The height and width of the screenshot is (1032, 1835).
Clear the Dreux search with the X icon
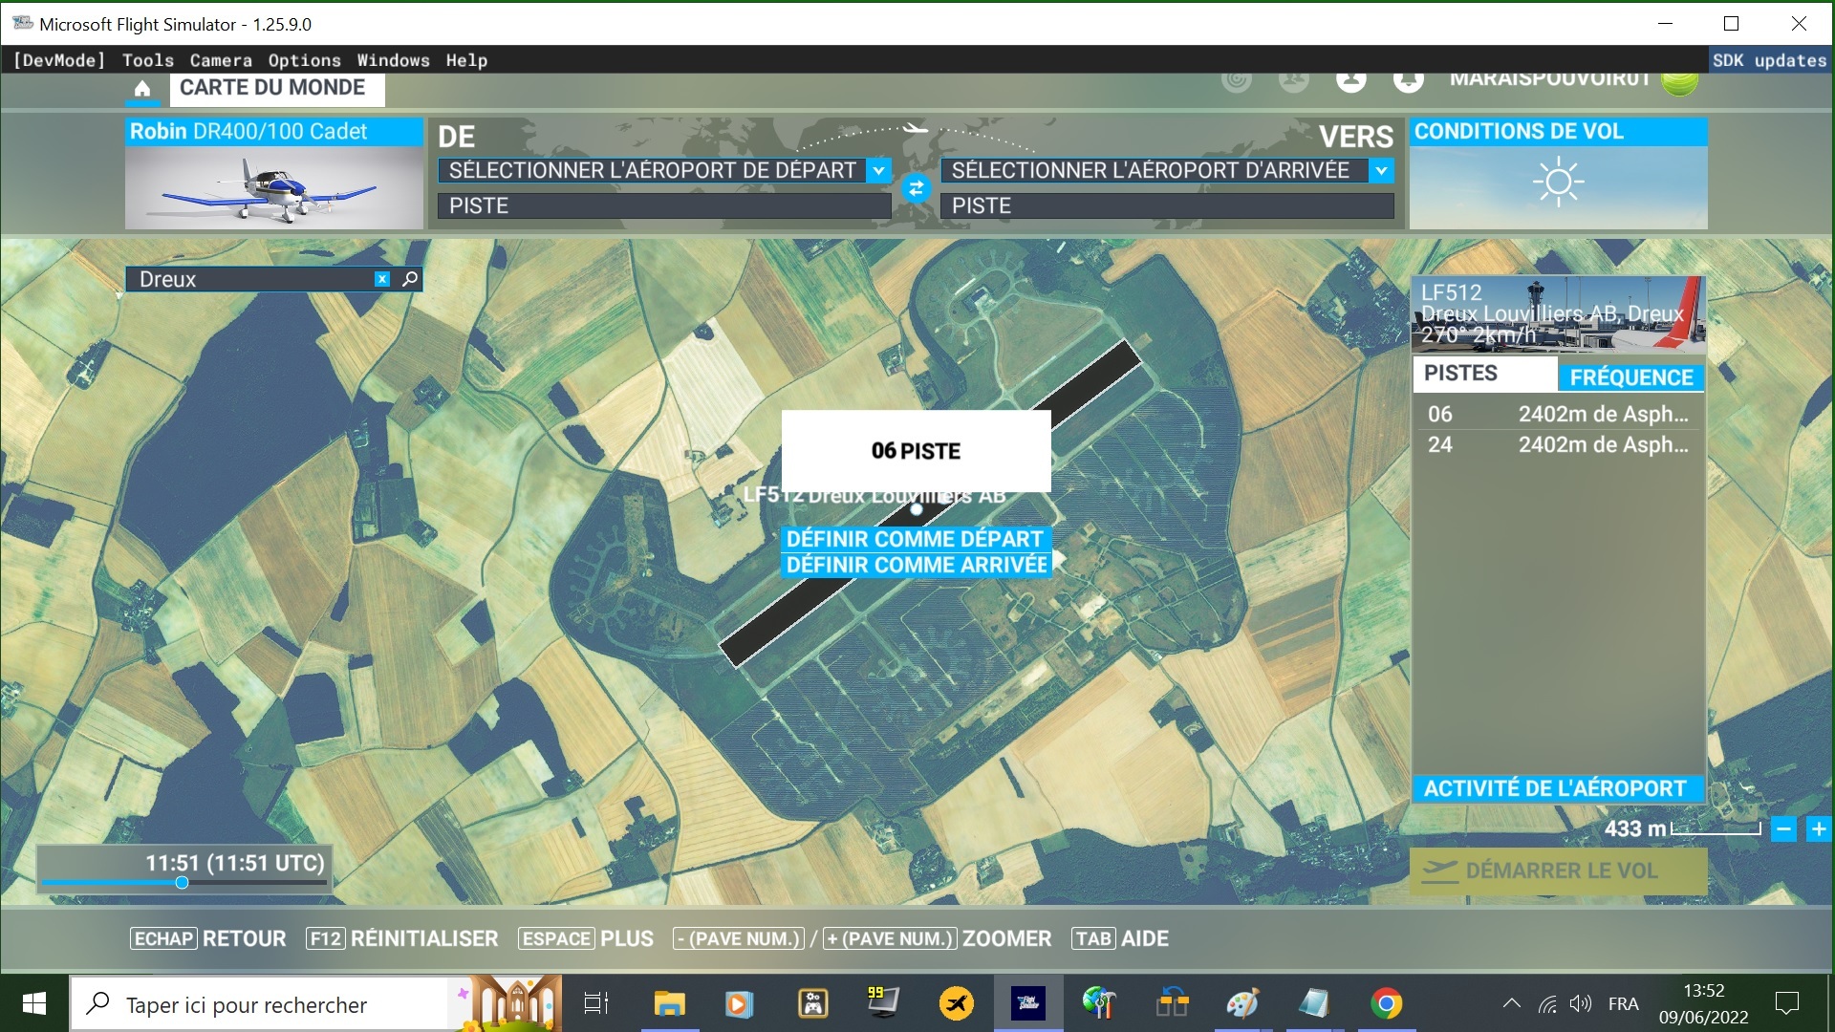click(382, 279)
